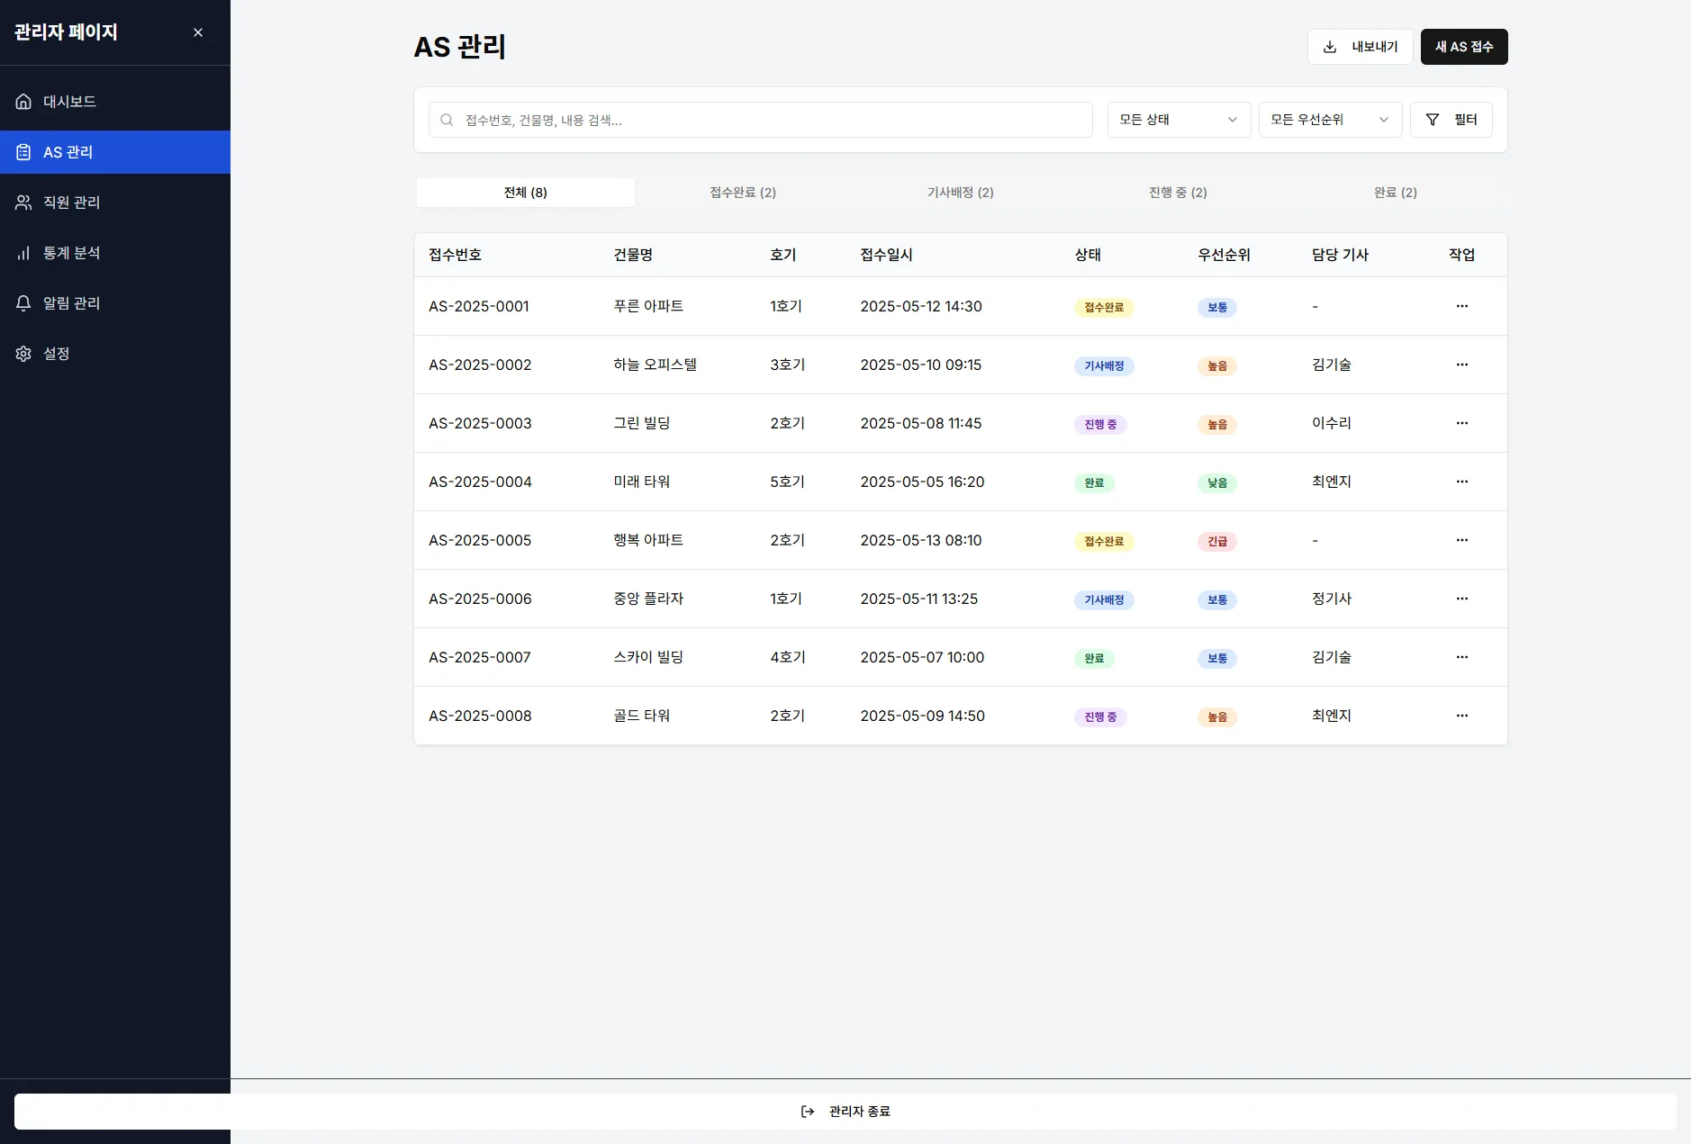
Task: Open 설정 in the sidebar
Action: [115, 354]
